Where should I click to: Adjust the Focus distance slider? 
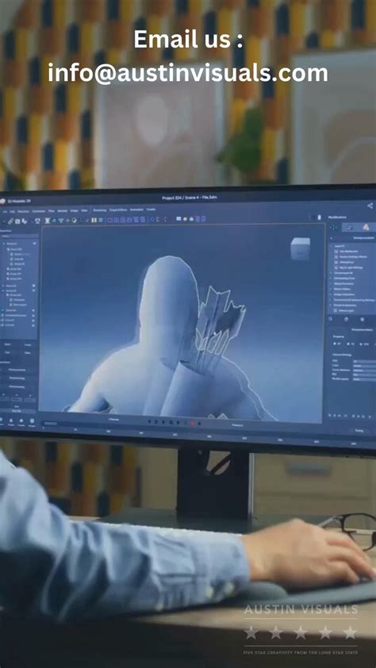365,370
